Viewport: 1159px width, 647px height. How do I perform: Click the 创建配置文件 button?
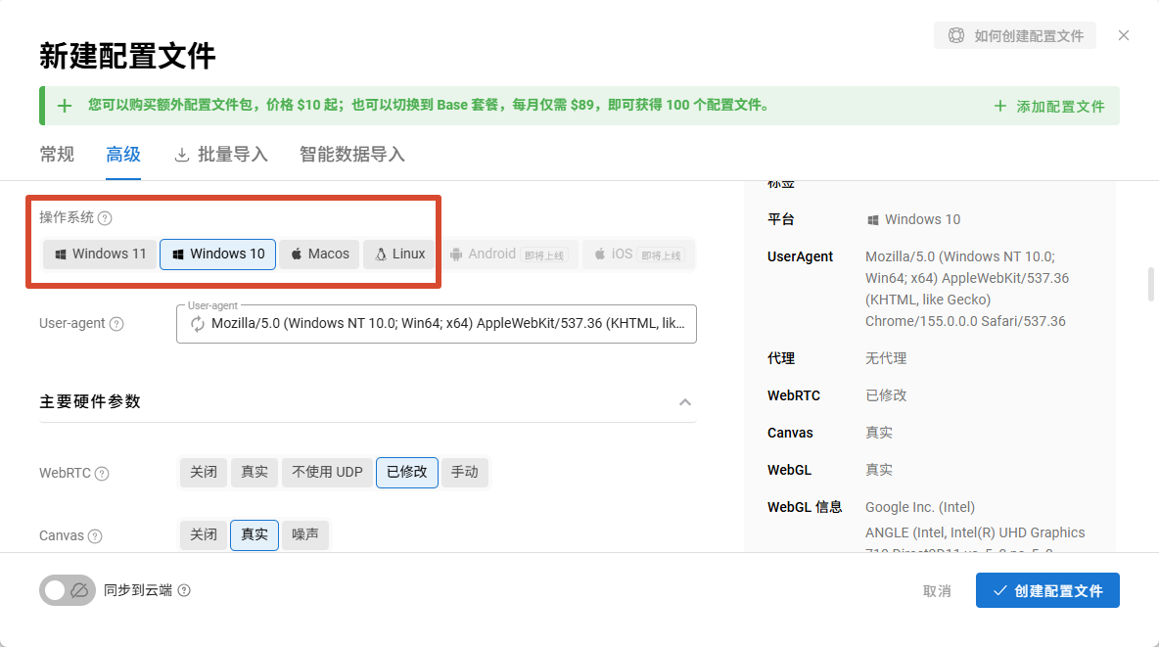tap(1047, 590)
